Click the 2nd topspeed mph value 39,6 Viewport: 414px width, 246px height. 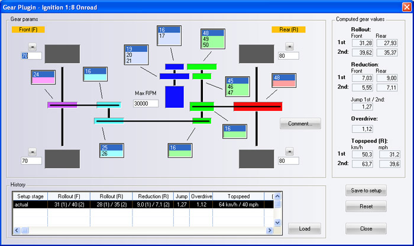[390, 164]
